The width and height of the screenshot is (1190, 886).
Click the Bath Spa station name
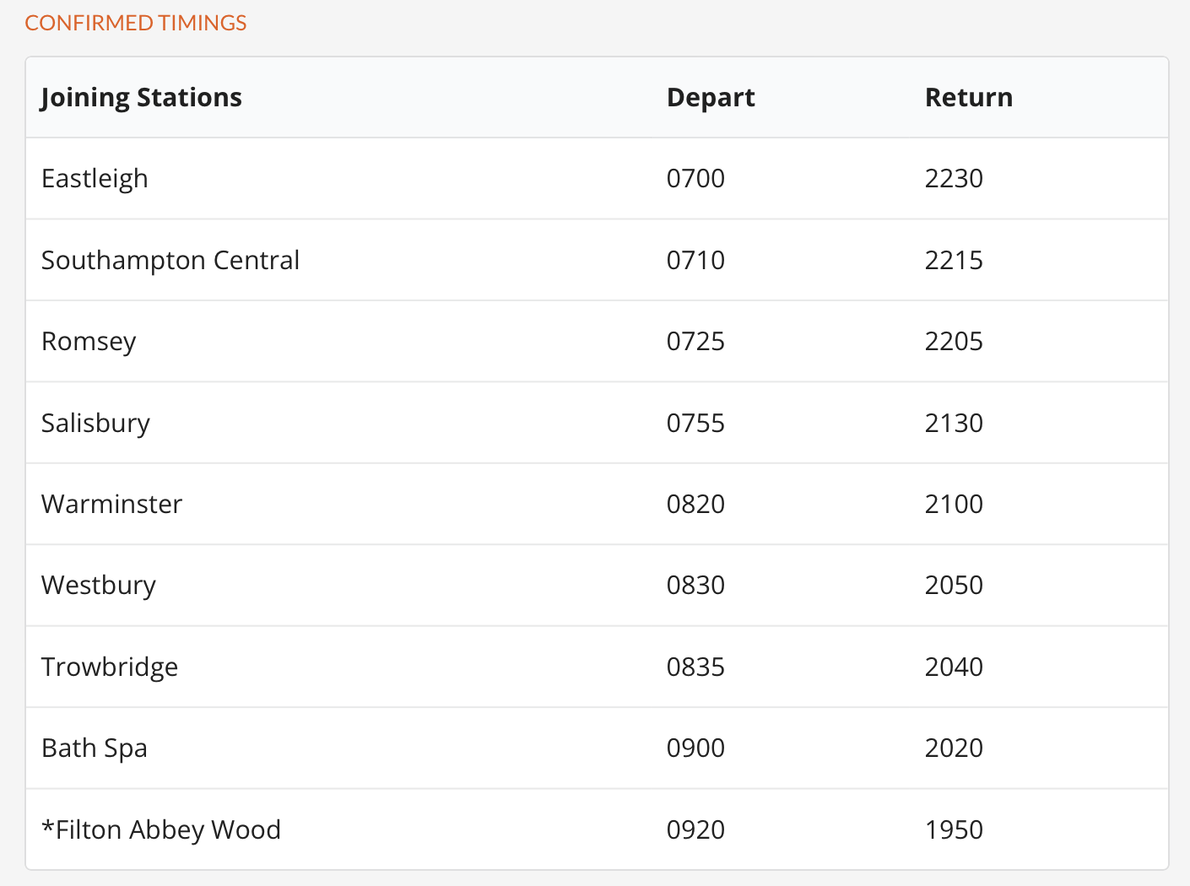coord(95,748)
